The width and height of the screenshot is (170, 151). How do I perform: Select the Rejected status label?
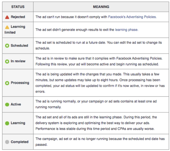[18, 17]
